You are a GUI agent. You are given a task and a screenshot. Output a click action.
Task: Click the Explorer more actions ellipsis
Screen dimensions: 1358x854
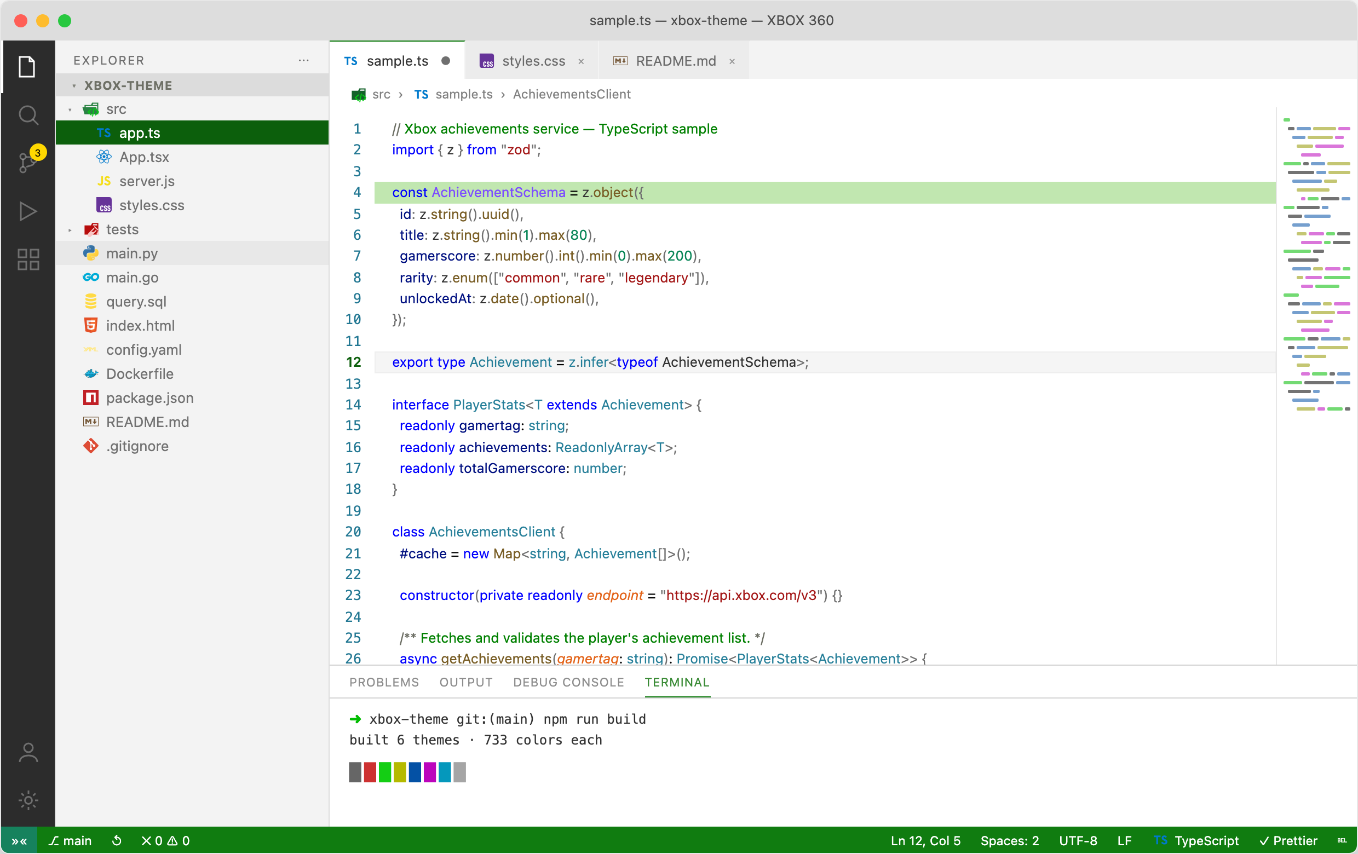[303, 60]
